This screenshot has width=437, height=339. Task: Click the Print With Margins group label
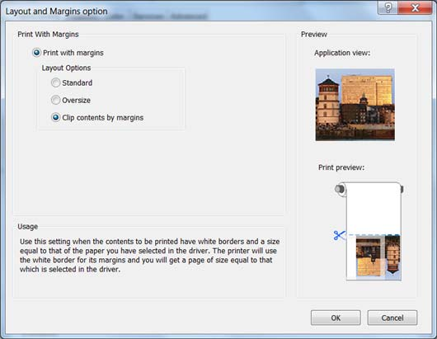[48, 35]
